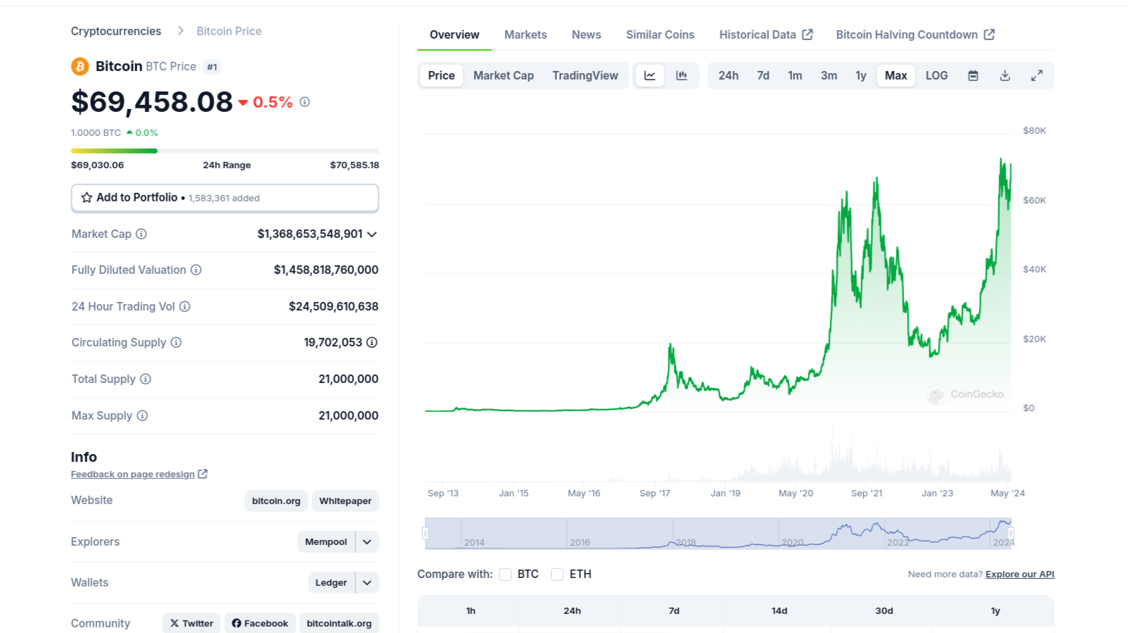
Task: Open info icon beside Circulating Supply label
Action: click(176, 342)
